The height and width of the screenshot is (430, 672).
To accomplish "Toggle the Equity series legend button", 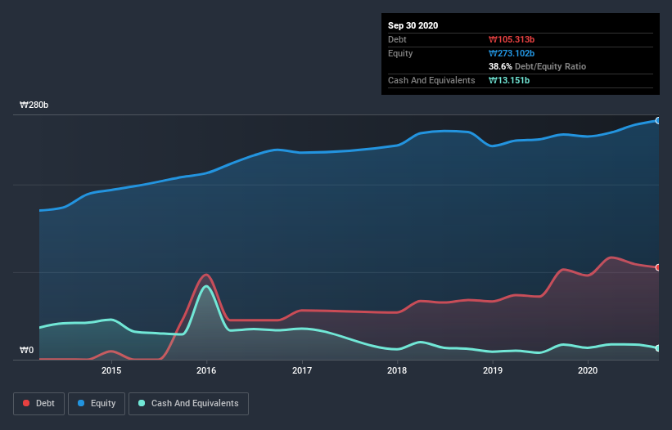I will pyautogui.click(x=97, y=404).
